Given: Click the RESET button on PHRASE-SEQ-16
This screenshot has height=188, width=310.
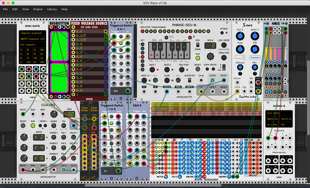Looking at the screenshot, I should 198,69.
